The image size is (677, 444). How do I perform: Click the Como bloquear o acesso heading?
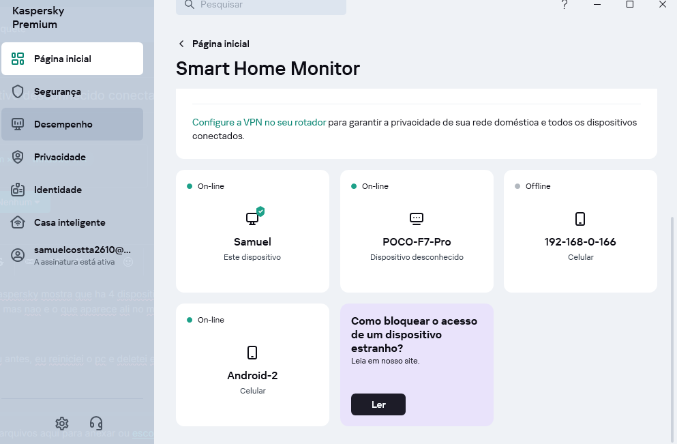414,334
